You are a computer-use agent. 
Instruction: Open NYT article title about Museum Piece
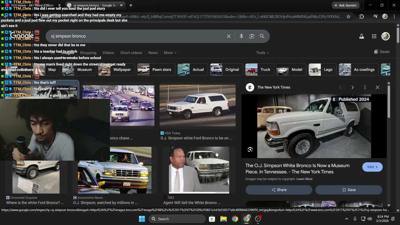[x=297, y=169]
